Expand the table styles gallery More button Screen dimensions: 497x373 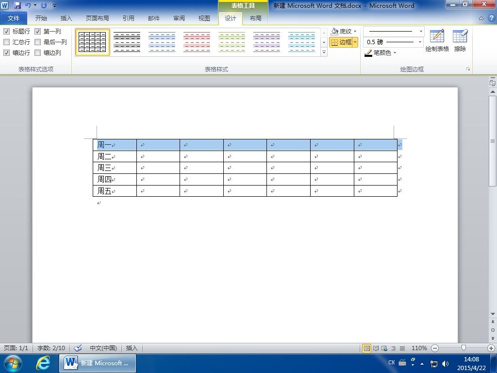pos(324,52)
